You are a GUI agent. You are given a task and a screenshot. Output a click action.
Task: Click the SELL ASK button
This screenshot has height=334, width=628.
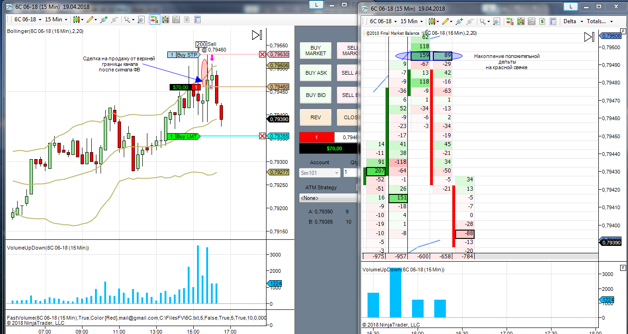pyautogui.click(x=348, y=73)
